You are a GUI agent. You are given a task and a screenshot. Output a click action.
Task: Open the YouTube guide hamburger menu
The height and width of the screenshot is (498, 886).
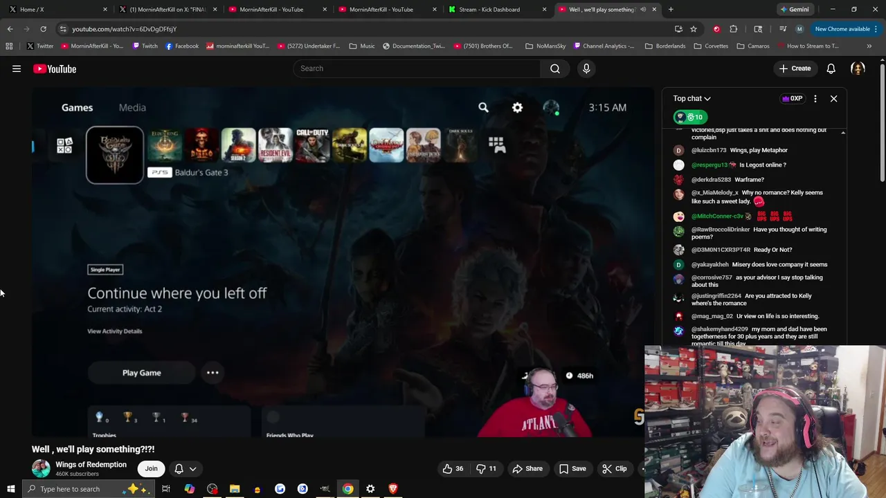17,68
